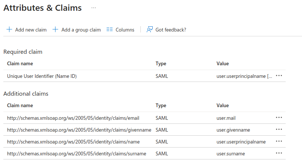This screenshot has width=302, height=165.
Task: Click the plus icon for Add a group claim
Action: pos(55,30)
